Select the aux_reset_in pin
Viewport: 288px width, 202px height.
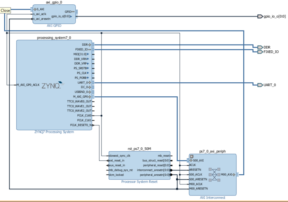117,165
